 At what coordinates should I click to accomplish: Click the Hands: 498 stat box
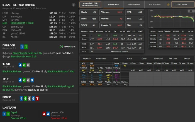[x=89, y=12]
